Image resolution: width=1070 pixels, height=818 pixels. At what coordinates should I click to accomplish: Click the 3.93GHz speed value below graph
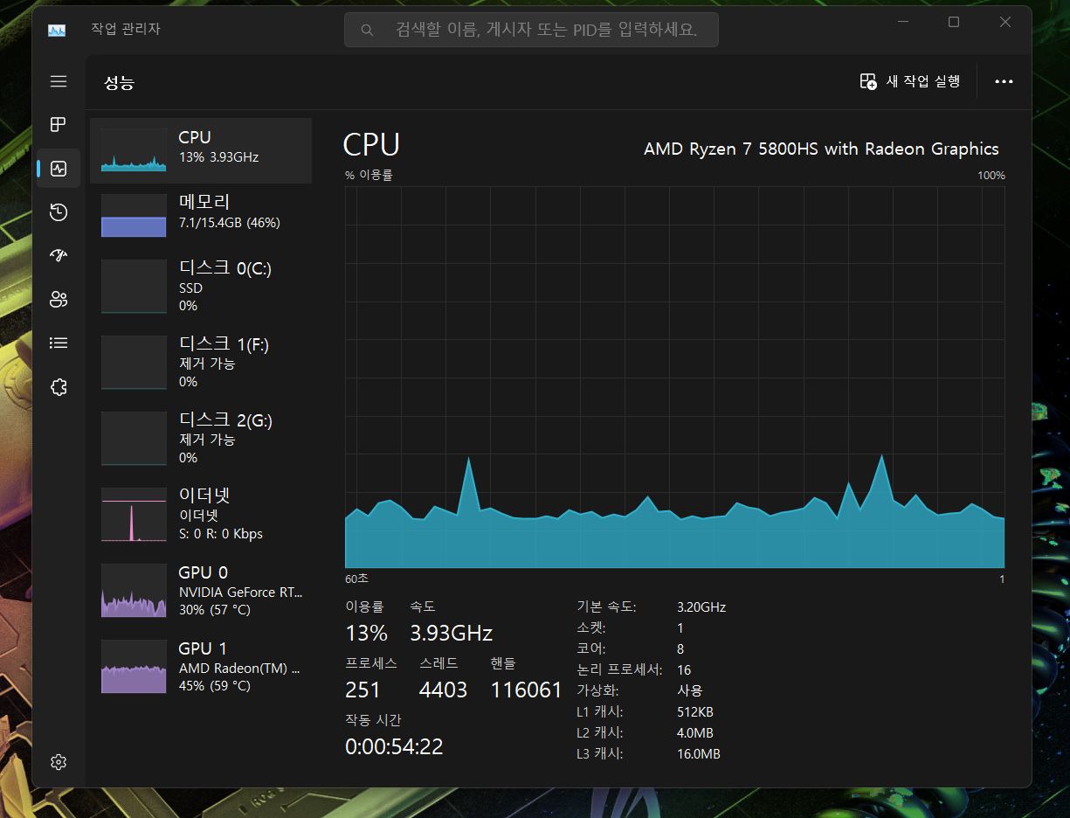click(x=451, y=633)
